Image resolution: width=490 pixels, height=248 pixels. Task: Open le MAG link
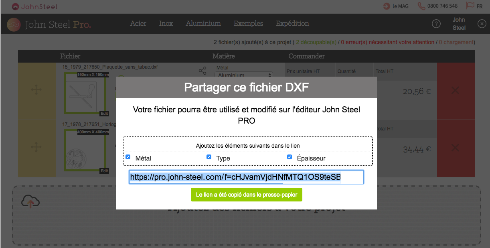coord(396,6)
